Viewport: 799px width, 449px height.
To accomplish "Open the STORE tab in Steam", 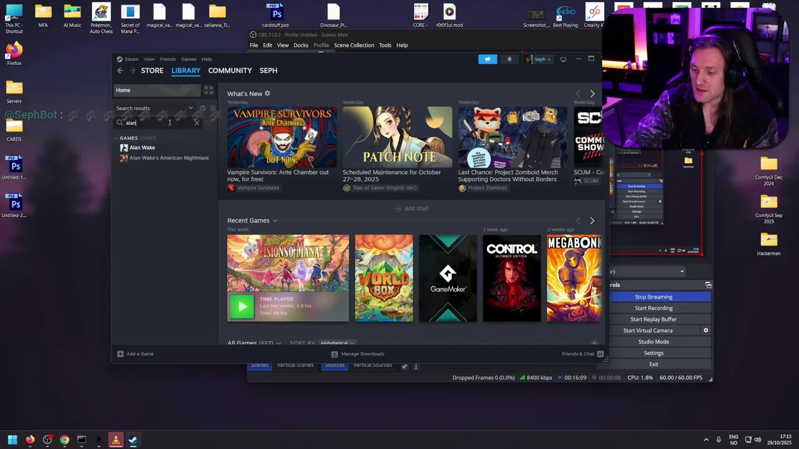I will (152, 70).
